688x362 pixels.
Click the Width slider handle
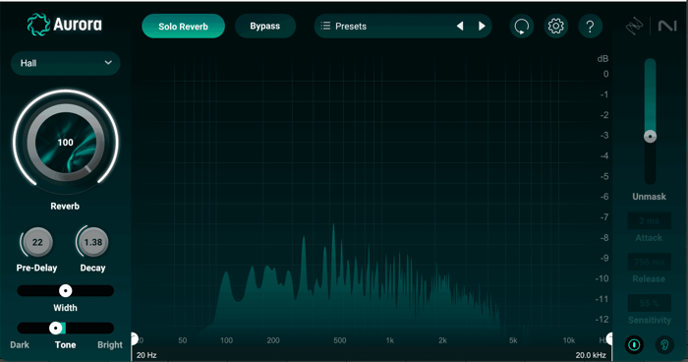pyautogui.click(x=66, y=290)
